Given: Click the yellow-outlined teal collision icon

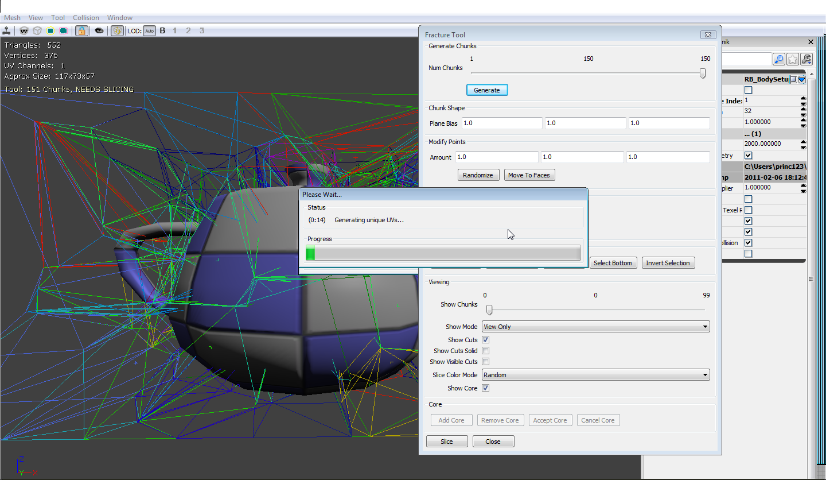Looking at the screenshot, I should (x=50, y=30).
